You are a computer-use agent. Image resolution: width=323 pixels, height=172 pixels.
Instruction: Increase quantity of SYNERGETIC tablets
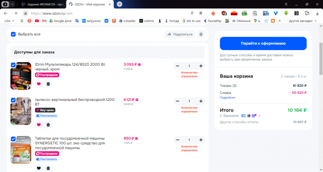[201, 140]
